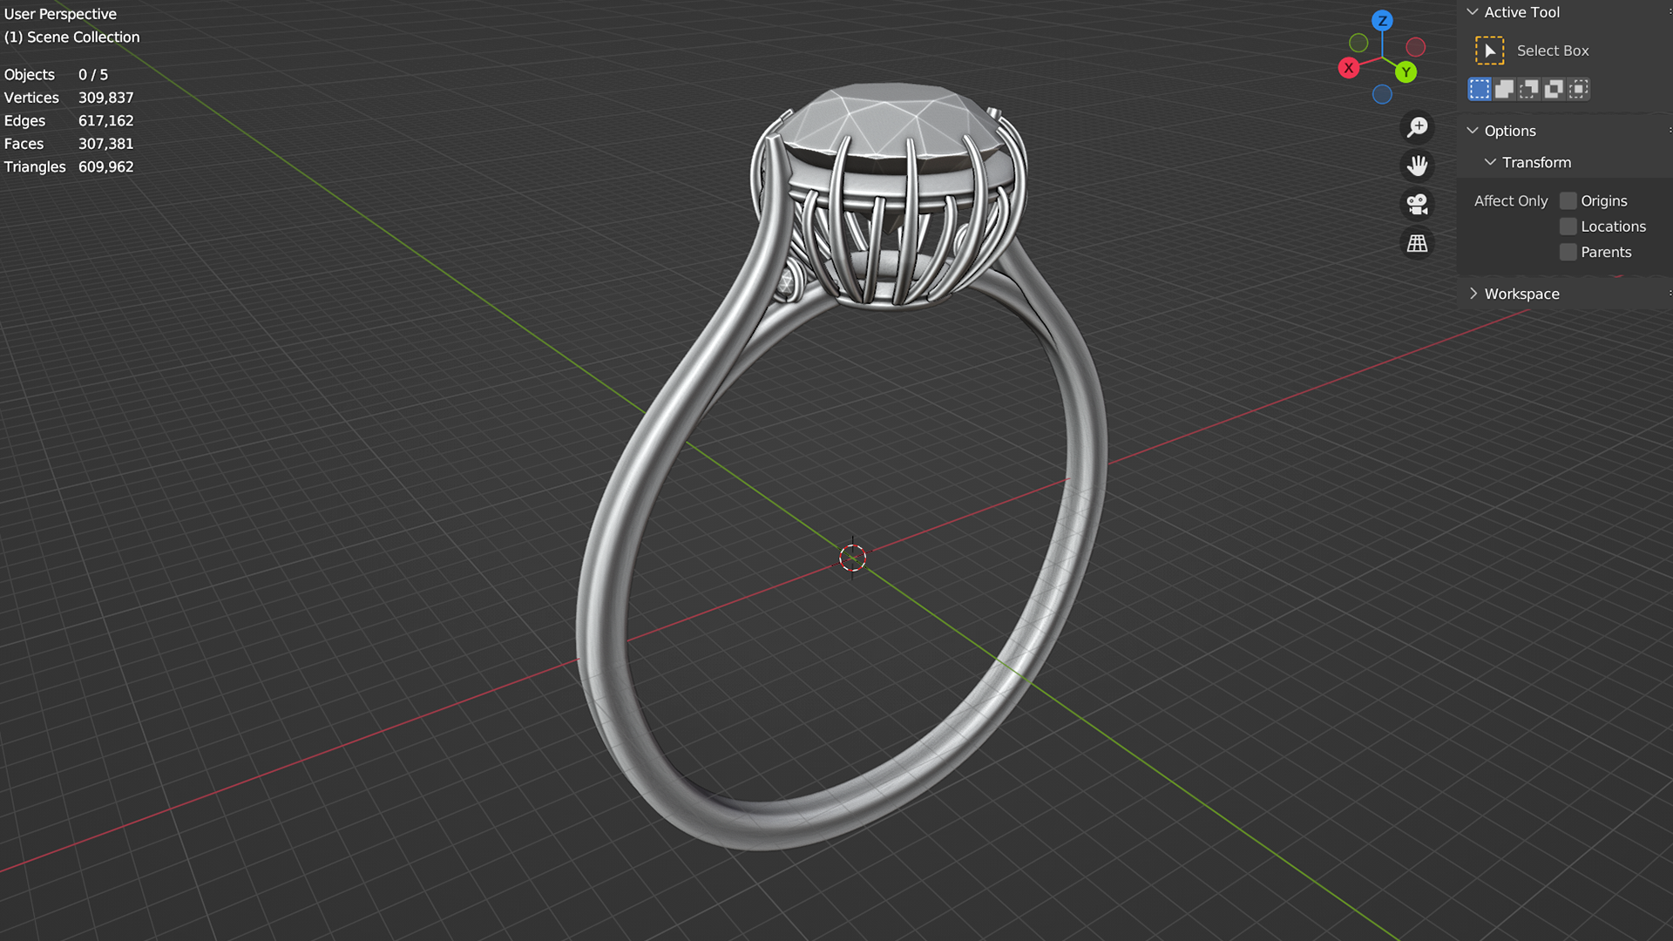The width and height of the screenshot is (1673, 941).
Task: Expand the Workspace panel
Action: 1473,294
